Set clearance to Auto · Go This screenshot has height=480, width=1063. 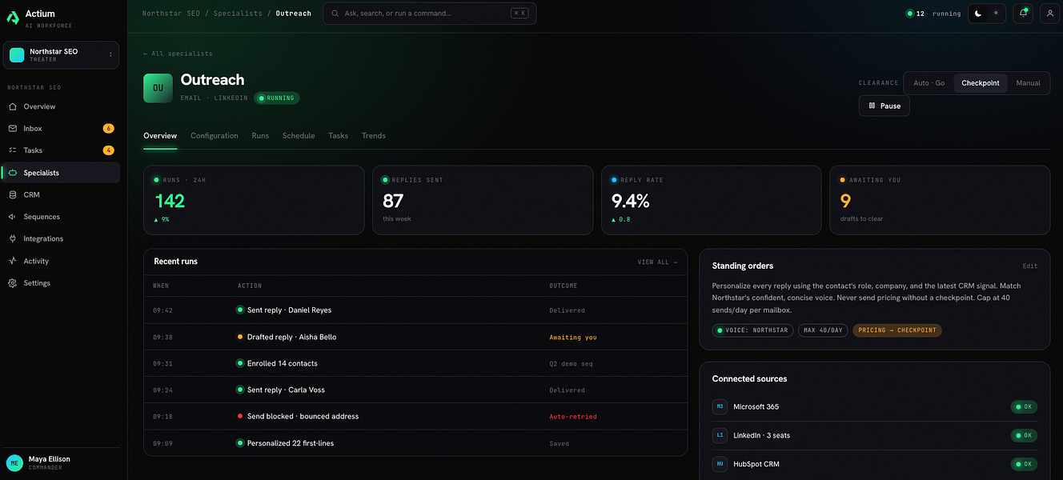(x=929, y=83)
